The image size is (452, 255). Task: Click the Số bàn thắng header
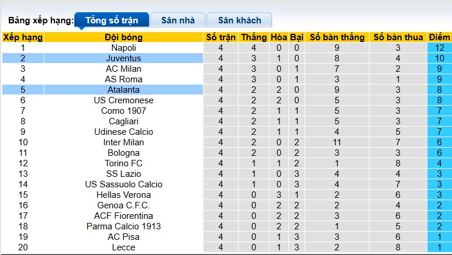tap(337, 37)
